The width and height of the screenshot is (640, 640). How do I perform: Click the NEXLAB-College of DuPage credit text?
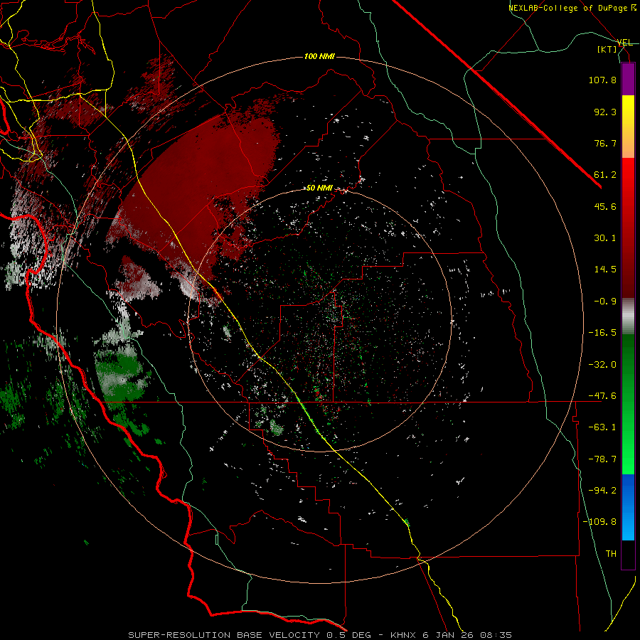tap(569, 8)
